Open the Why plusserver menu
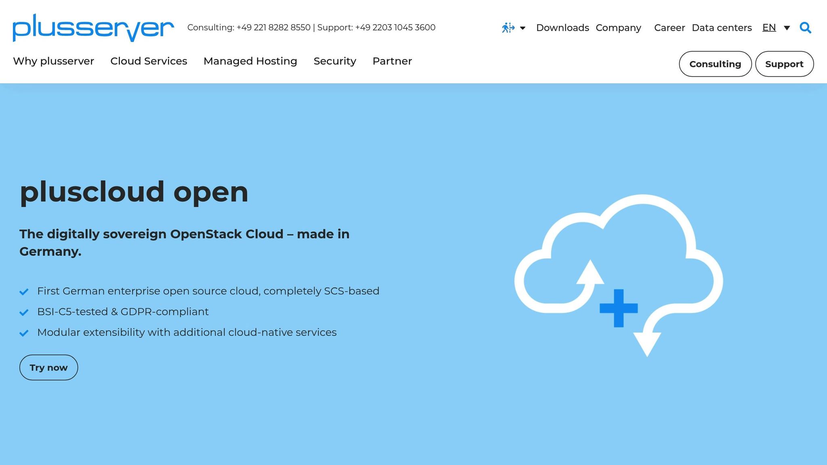827x465 pixels. point(53,61)
